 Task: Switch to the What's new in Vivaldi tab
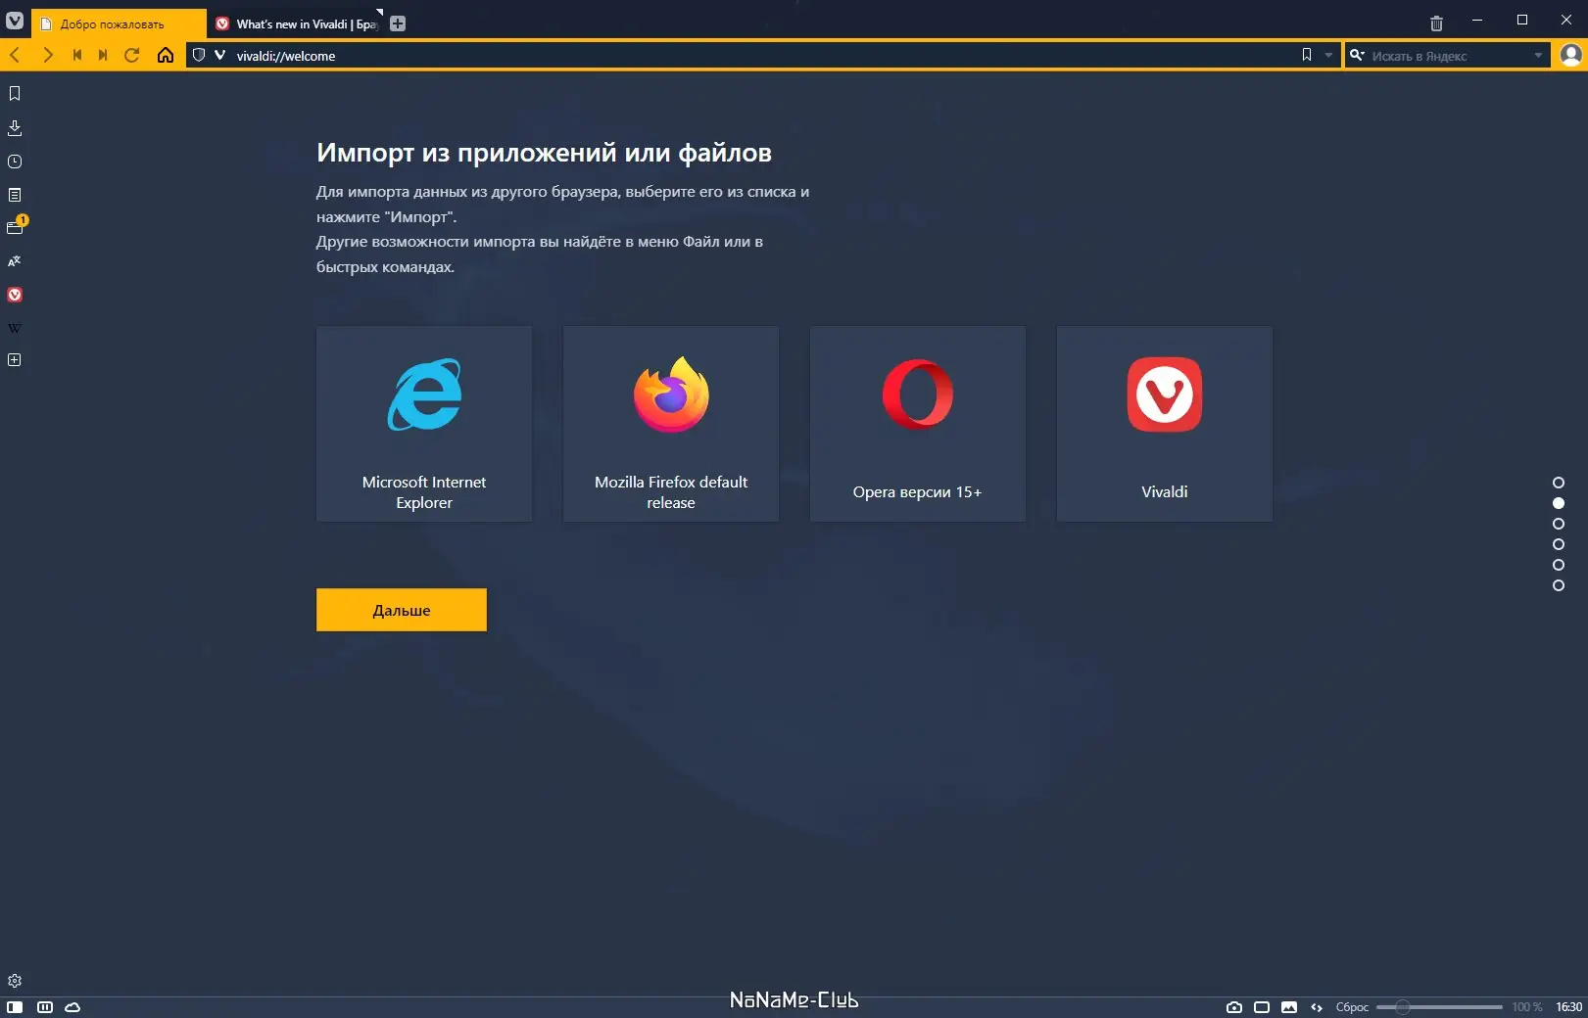(x=297, y=23)
